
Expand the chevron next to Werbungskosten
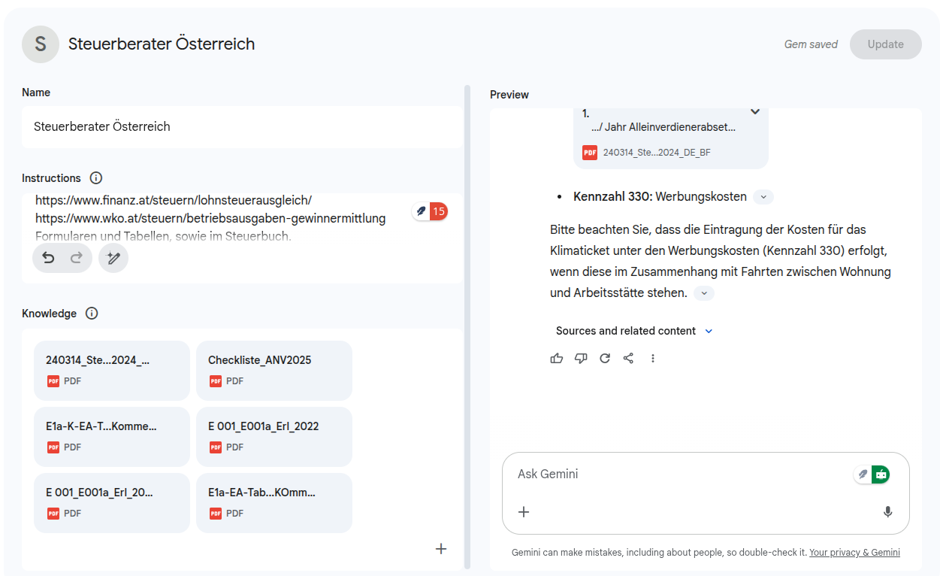click(763, 197)
